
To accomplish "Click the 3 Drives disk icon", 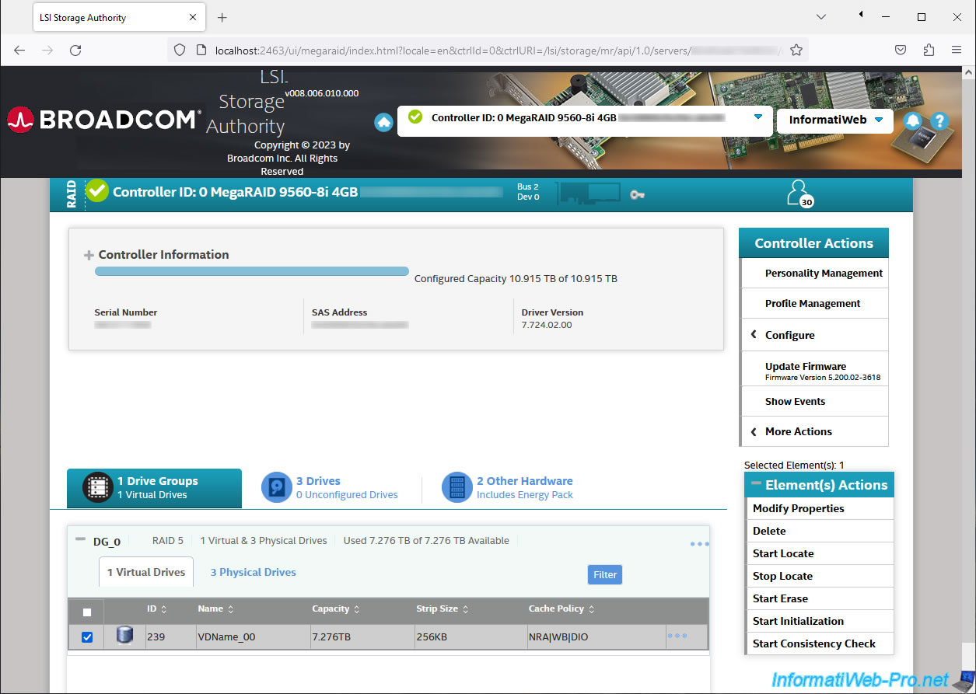I will 277,487.
